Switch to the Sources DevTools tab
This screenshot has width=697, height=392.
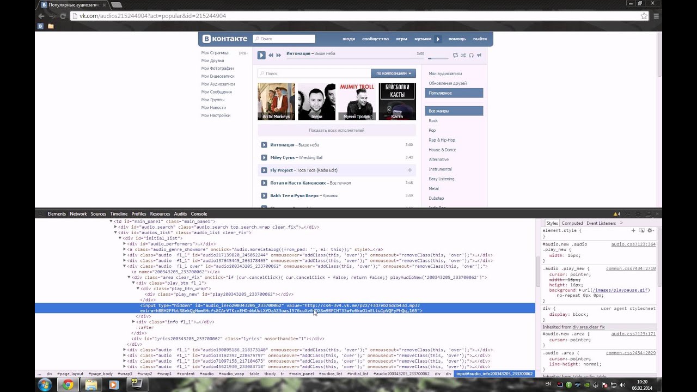pyautogui.click(x=99, y=214)
